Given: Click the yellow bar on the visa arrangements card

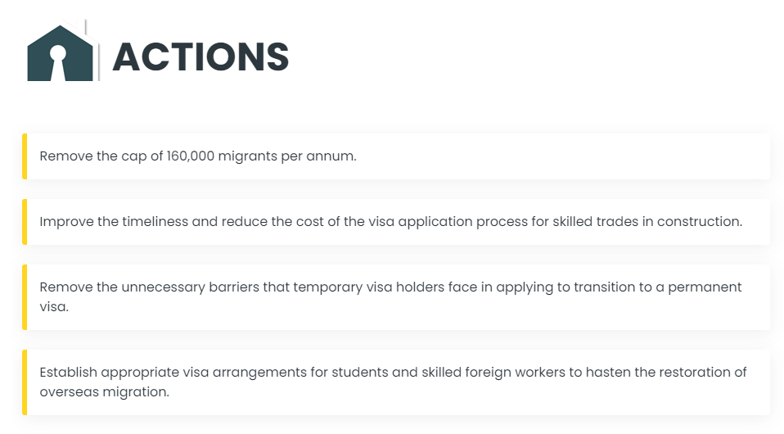Looking at the screenshot, I should click(25, 382).
